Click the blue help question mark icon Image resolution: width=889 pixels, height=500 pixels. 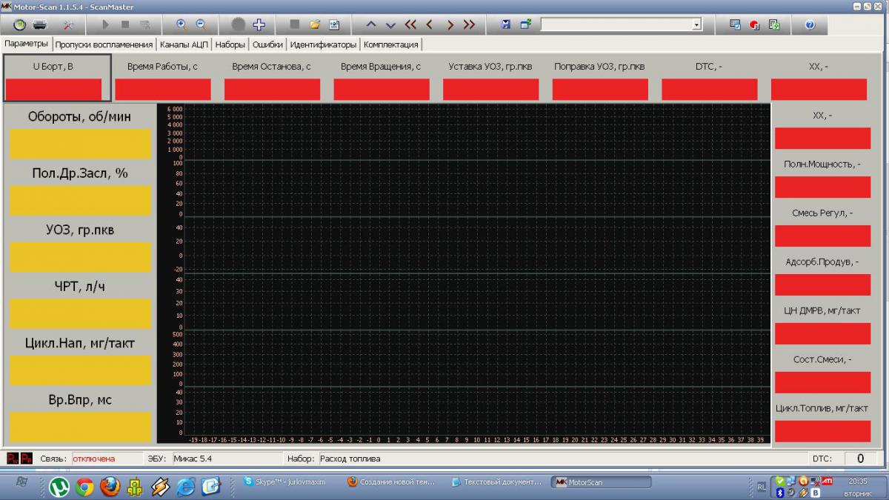(x=810, y=24)
